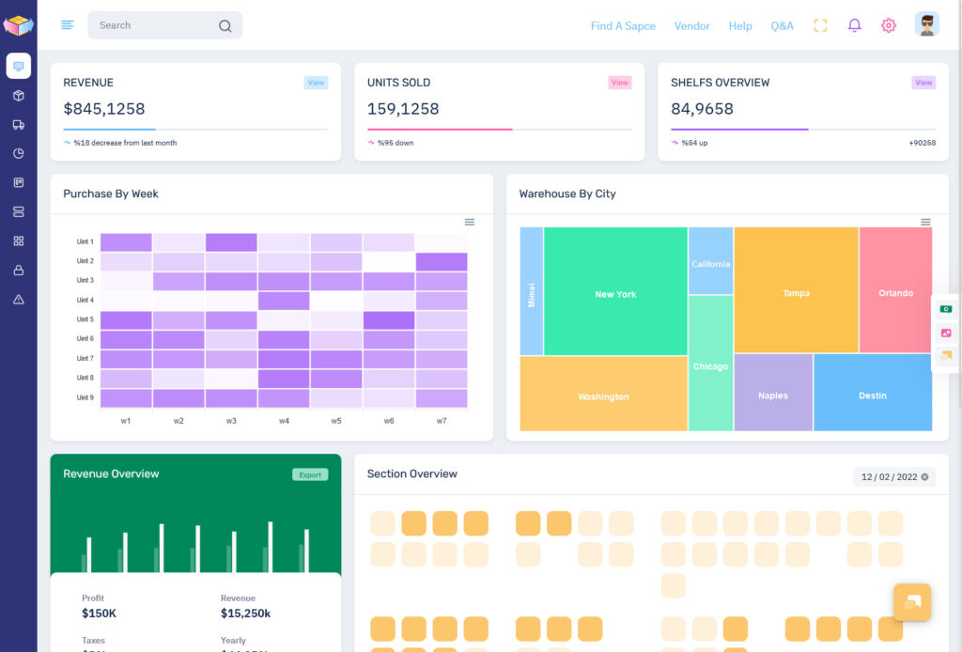Click the Units Sold pink progress bar
Screen dimensions: 962x652
point(440,130)
